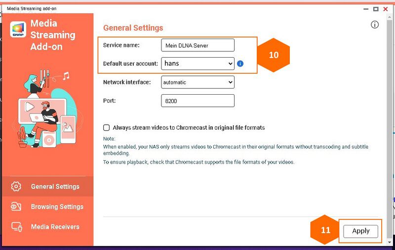The height and width of the screenshot is (250, 395).
Task: Click the vertical scrollbar down arrow
Action: click(390, 242)
